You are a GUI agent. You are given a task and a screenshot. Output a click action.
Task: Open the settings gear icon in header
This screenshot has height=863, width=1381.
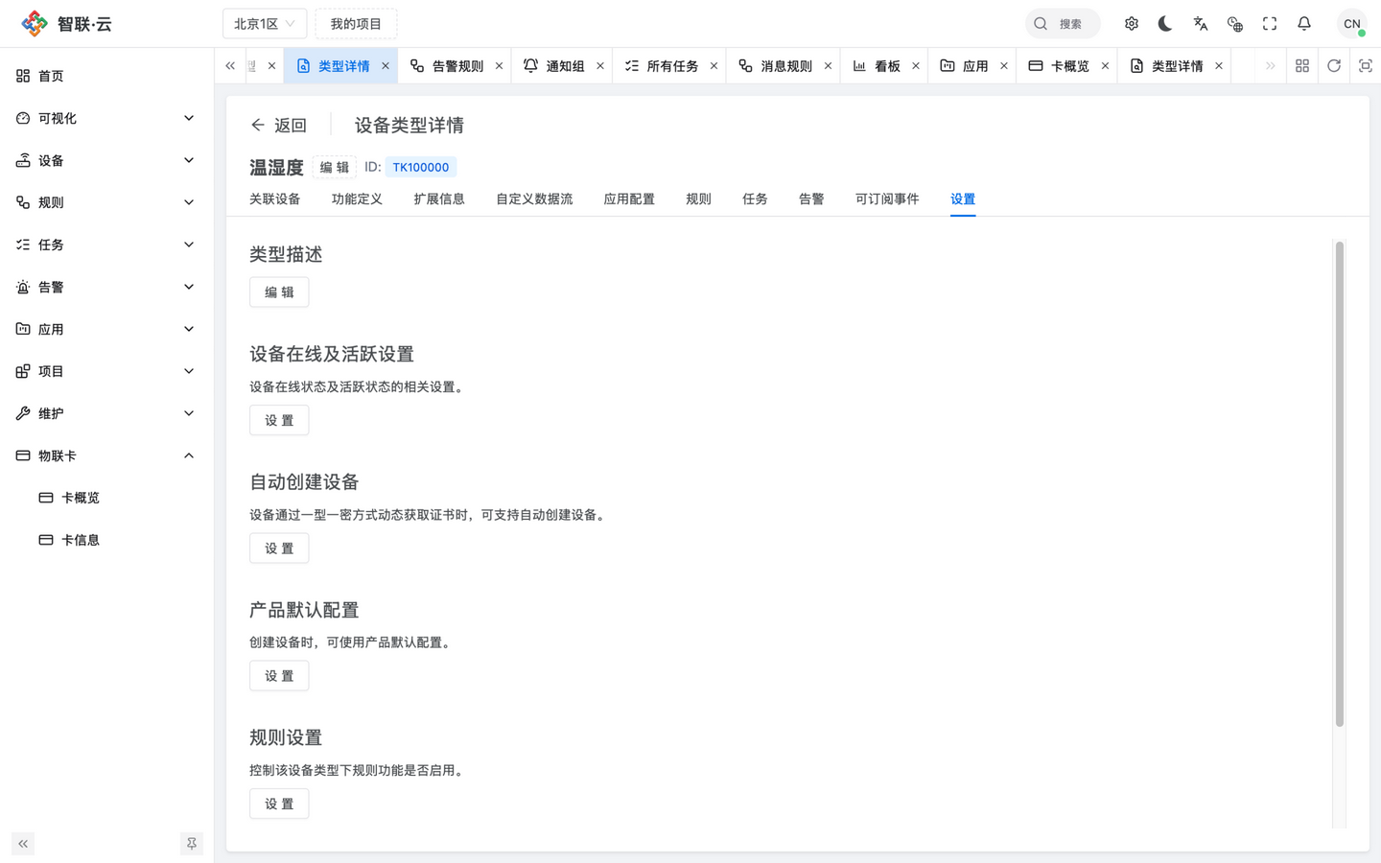click(1132, 24)
